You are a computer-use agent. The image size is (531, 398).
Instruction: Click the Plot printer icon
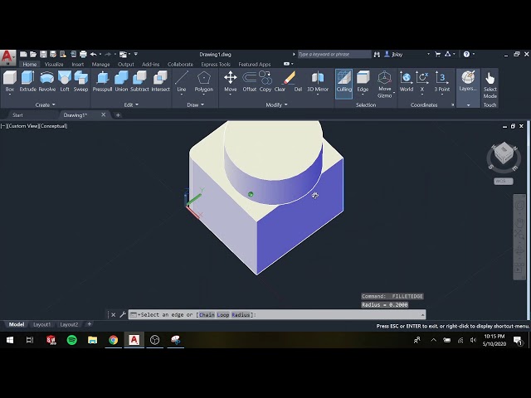pyautogui.click(x=83, y=54)
